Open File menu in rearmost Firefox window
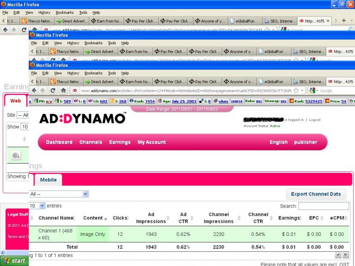The image size is (355, 266). coord(5,12)
